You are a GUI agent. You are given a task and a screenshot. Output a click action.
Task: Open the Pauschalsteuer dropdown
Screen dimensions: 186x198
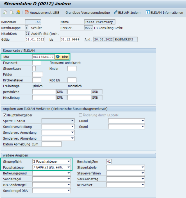[51, 167]
